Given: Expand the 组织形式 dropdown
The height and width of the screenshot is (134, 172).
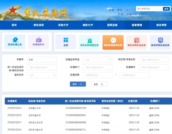Looking at the screenshot, I should 42,75.
